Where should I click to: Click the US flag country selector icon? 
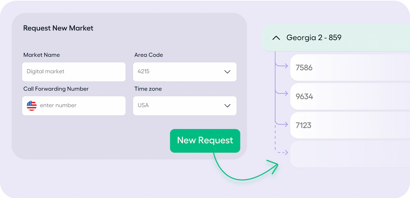pos(32,105)
